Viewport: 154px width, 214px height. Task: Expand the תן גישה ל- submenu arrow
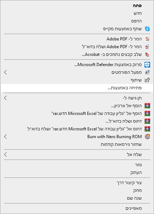(x=6, y=98)
